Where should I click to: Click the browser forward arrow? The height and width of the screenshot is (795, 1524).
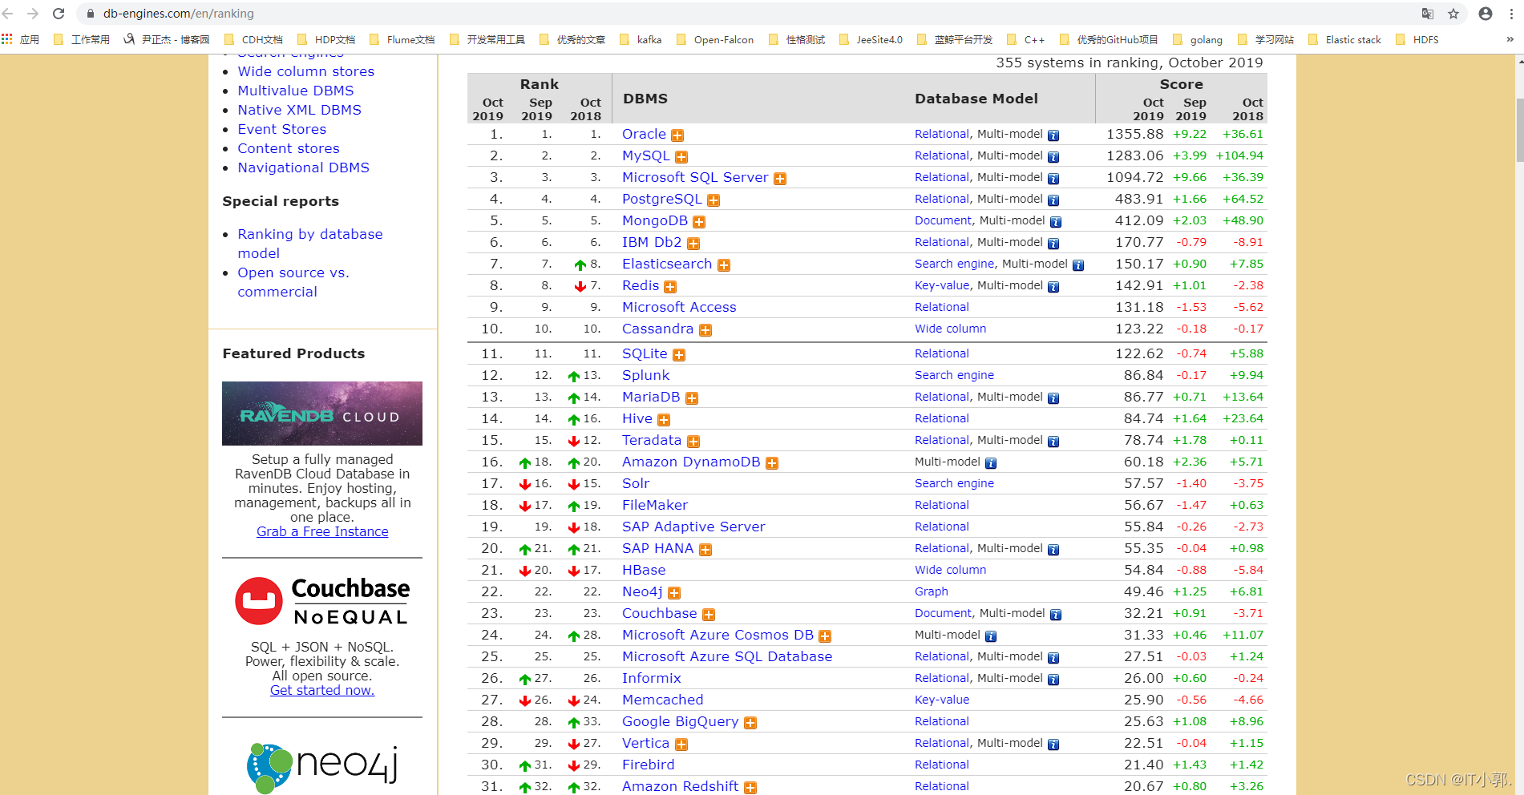click(33, 14)
